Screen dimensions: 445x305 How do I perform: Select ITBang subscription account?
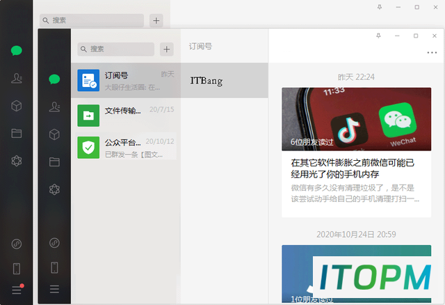click(x=224, y=81)
